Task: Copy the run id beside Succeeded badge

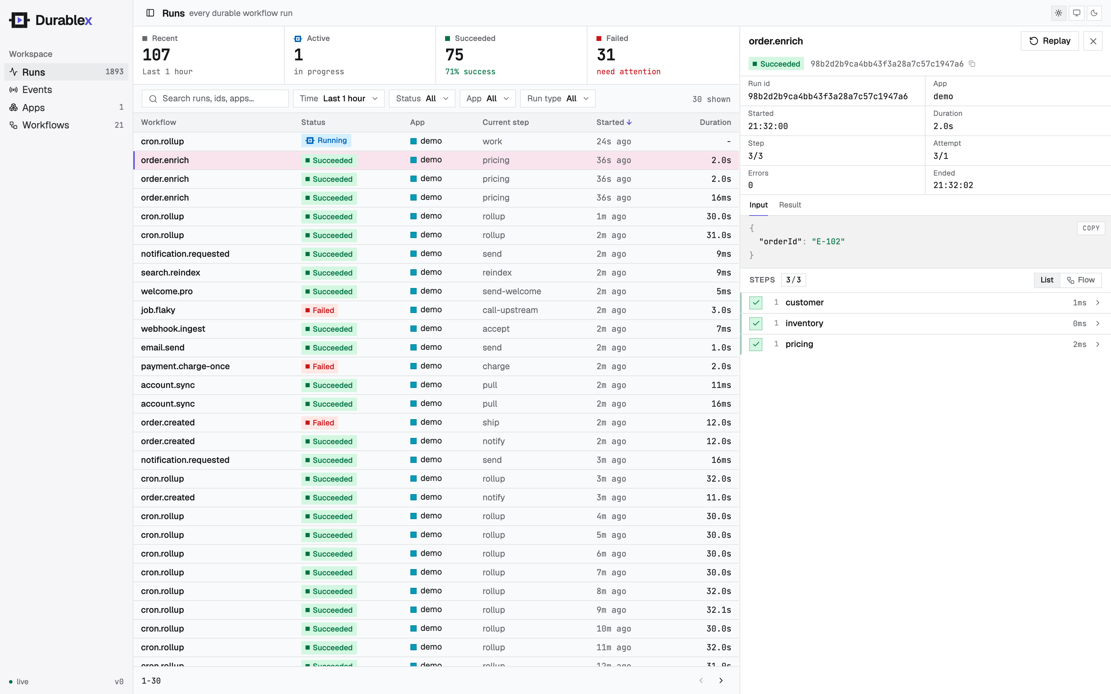Action: click(x=972, y=64)
